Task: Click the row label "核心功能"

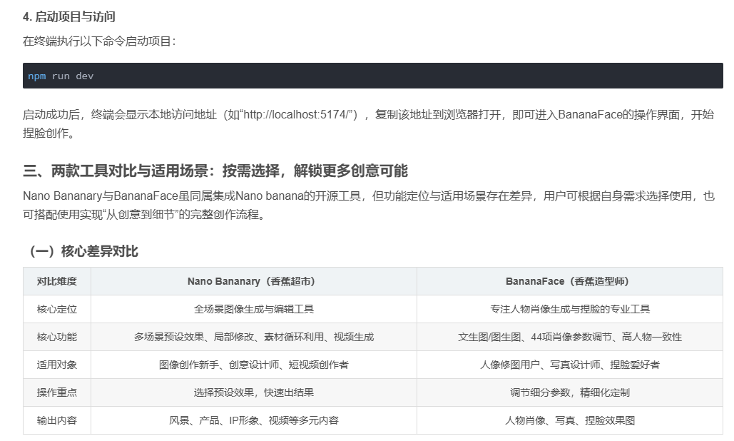Action: click(x=56, y=337)
